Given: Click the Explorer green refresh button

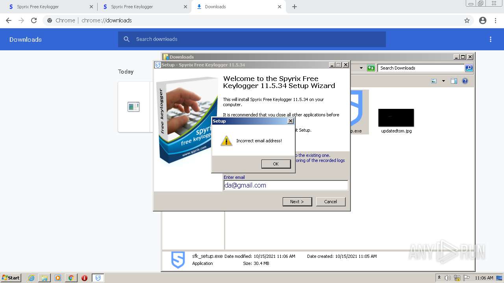Looking at the screenshot, I should click(371, 68).
